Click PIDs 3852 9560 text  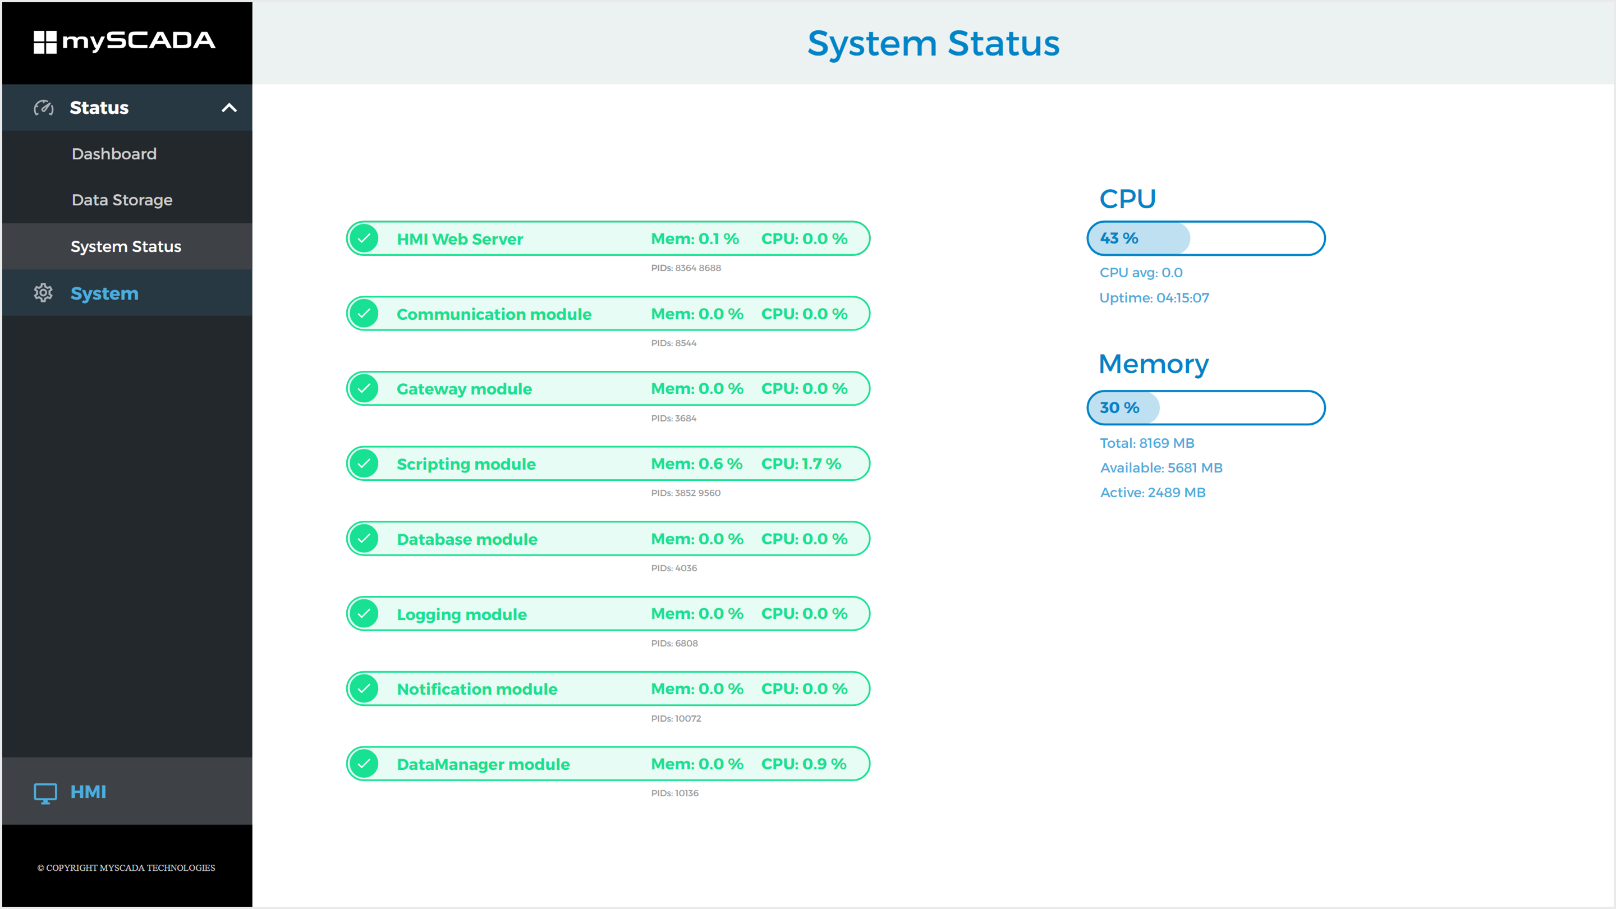(x=686, y=493)
